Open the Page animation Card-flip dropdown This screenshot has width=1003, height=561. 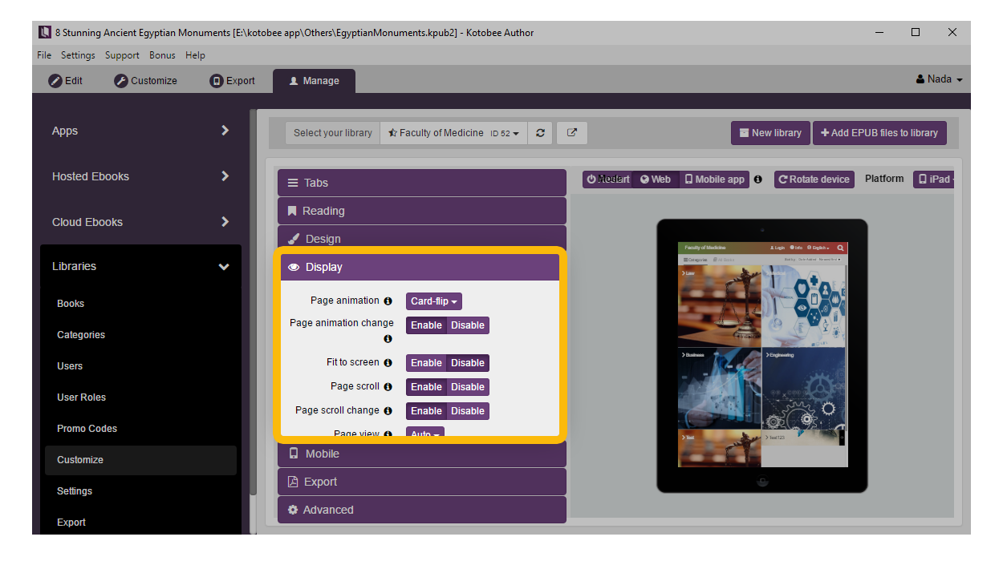coord(433,301)
